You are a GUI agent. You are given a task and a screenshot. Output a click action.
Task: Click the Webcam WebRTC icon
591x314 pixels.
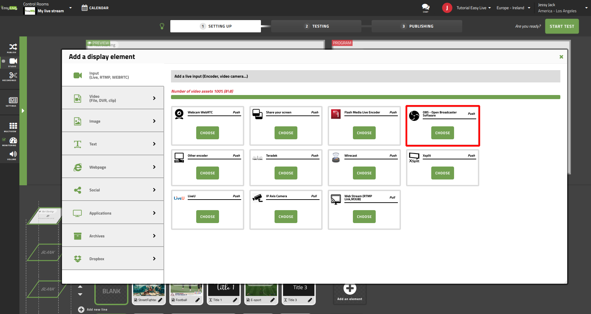tap(179, 114)
